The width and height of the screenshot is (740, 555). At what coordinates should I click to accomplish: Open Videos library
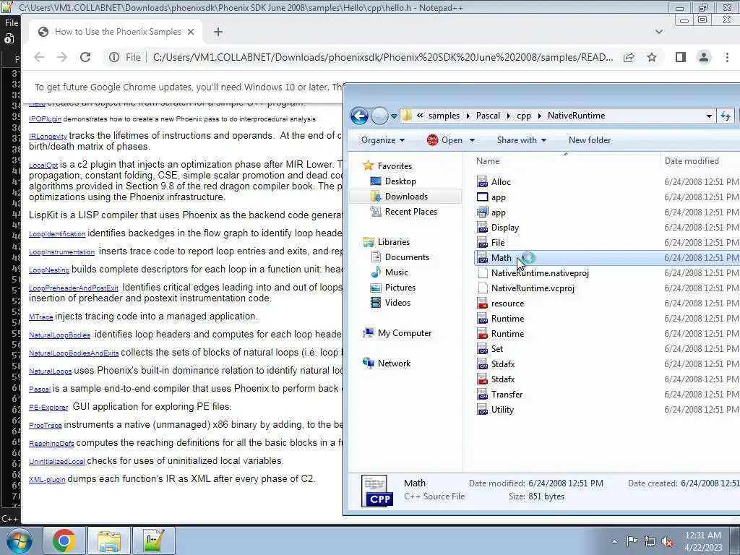click(397, 303)
